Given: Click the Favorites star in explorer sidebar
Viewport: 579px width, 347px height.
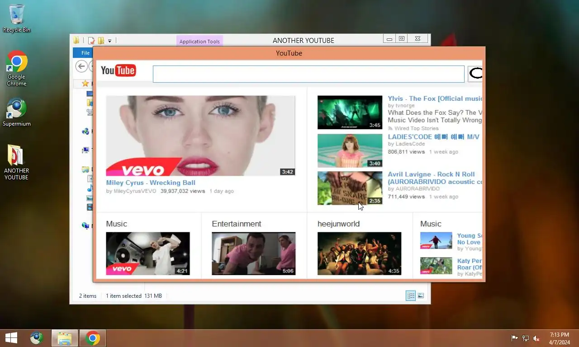Looking at the screenshot, I should tap(85, 84).
